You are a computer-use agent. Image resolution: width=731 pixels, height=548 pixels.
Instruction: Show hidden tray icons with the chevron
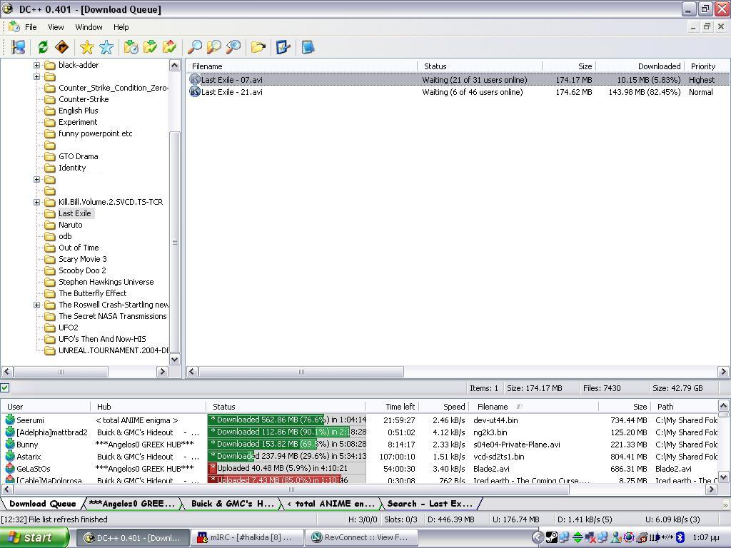pos(538,538)
